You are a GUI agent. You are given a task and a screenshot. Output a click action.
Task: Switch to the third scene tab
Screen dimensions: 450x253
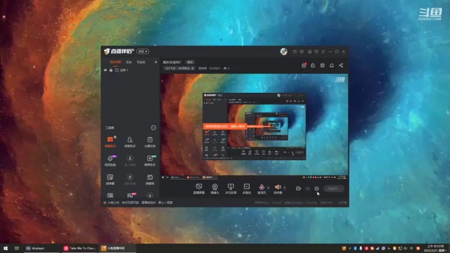[x=141, y=62]
